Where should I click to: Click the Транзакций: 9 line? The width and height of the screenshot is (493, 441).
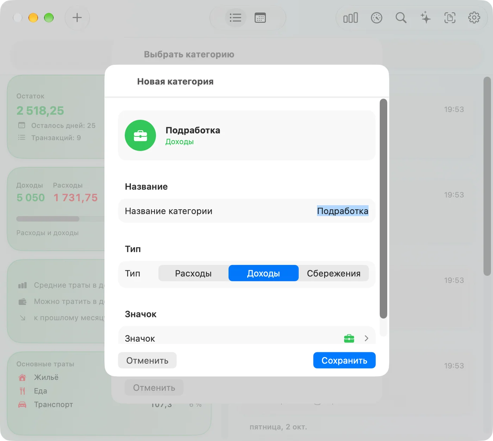49,138
